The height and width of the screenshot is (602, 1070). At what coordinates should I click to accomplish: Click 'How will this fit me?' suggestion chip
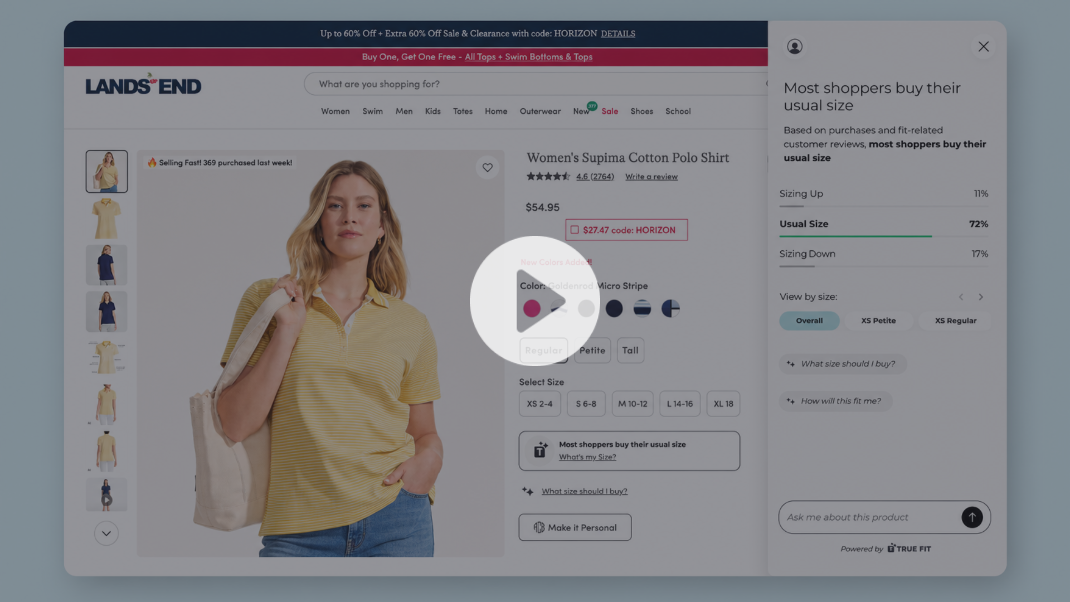[835, 401]
